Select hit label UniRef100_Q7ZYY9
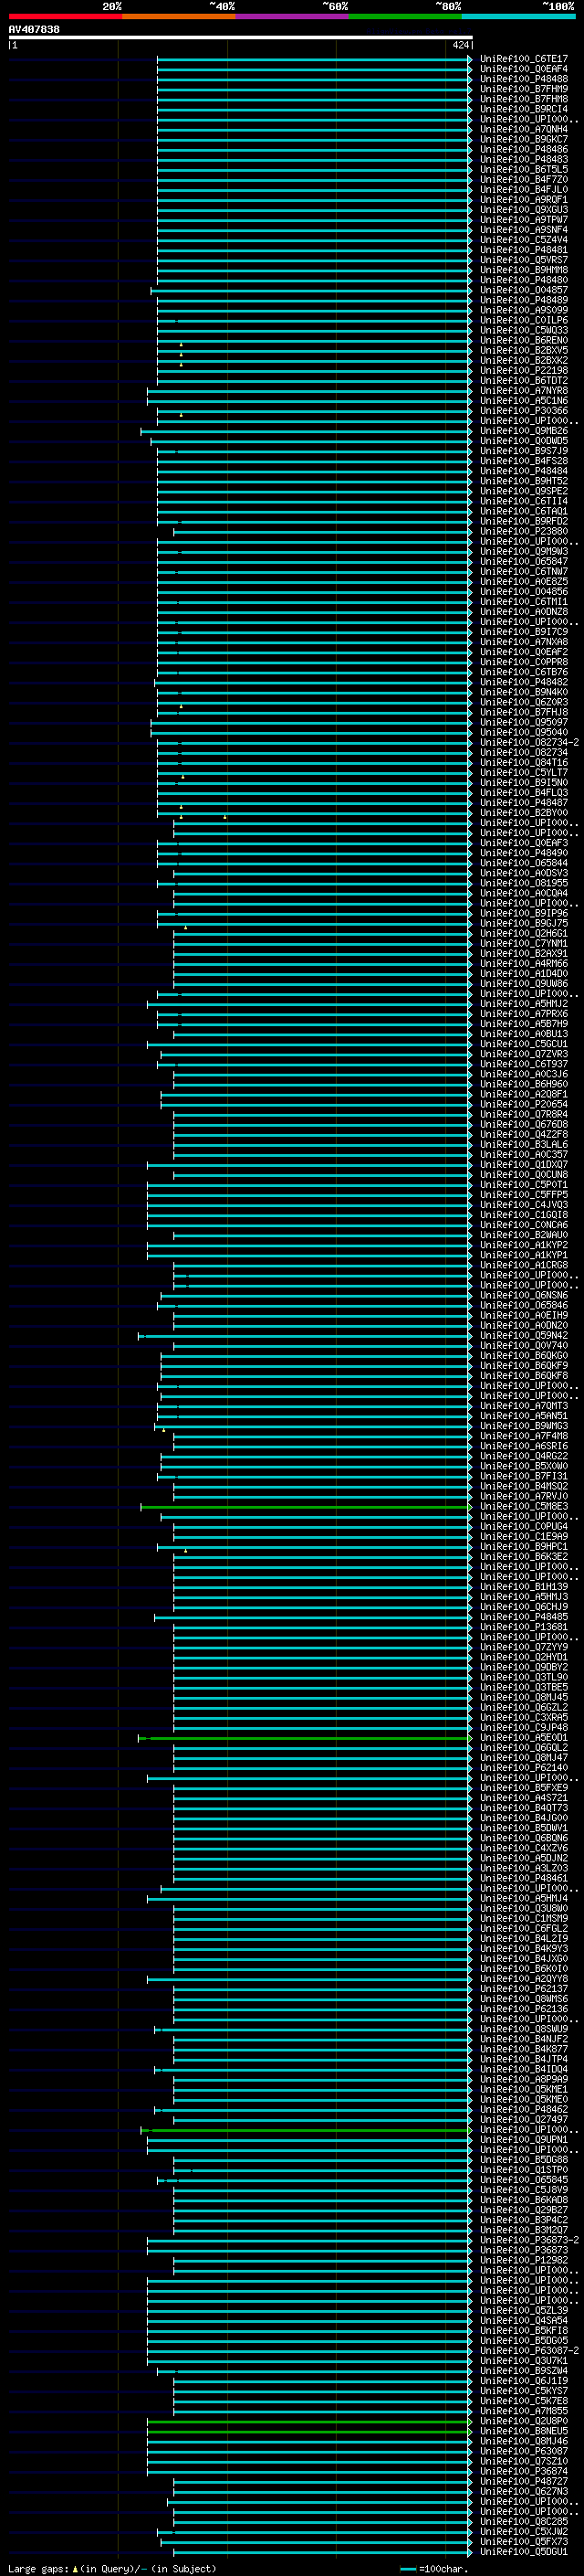Image resolution: width=584 pixels, height=2576 pixels. coord(523,1647)
